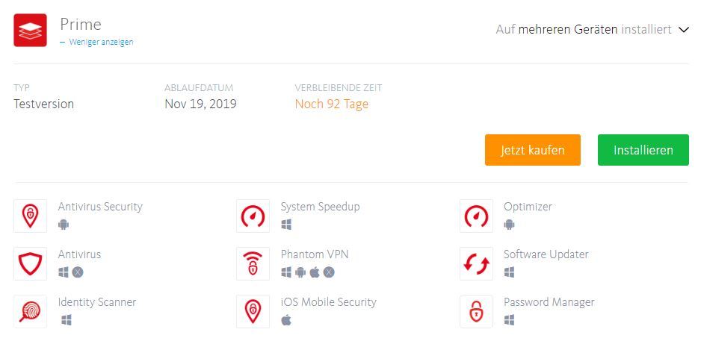This screenshot has width=701, height=344.
Task: Click the orange Jetzt kaufen button
Action: tap(532, 150)
